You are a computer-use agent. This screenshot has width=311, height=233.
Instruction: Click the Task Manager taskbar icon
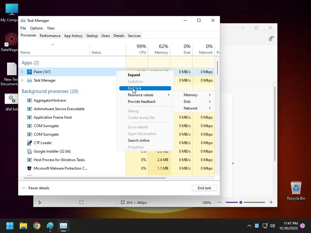[63, 226]
